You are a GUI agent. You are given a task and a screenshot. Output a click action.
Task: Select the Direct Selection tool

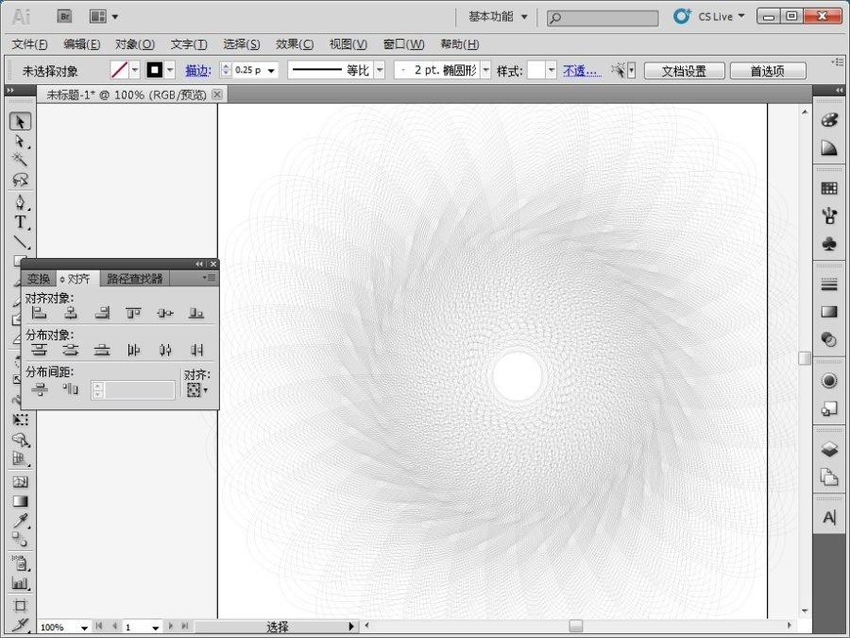(x=20, y=141)
